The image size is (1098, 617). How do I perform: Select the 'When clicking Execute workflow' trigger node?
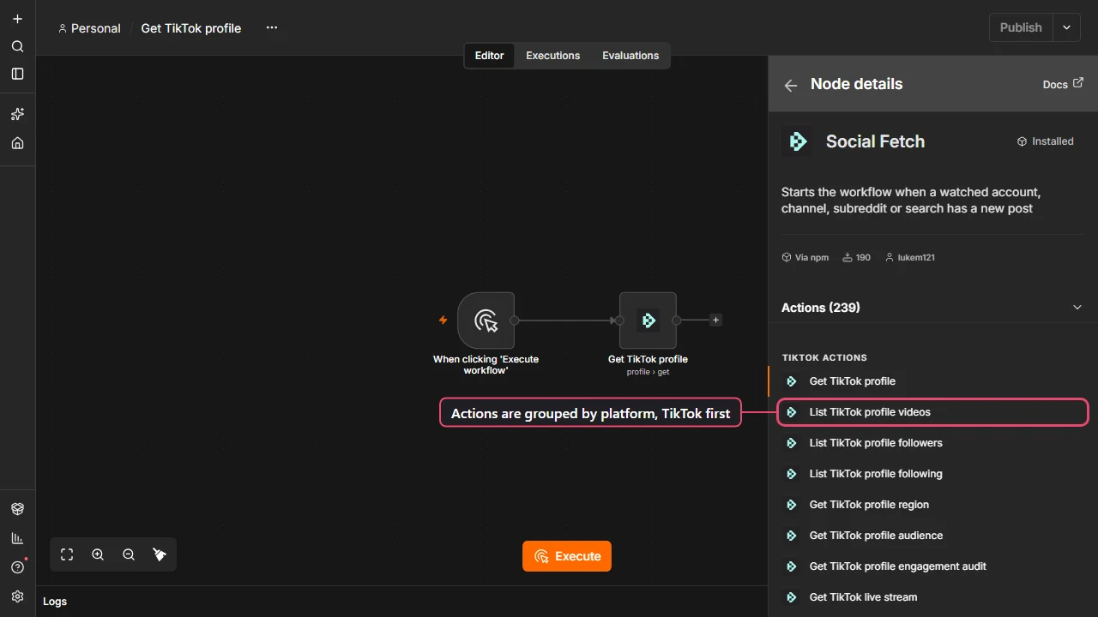[x=486, y=320]
